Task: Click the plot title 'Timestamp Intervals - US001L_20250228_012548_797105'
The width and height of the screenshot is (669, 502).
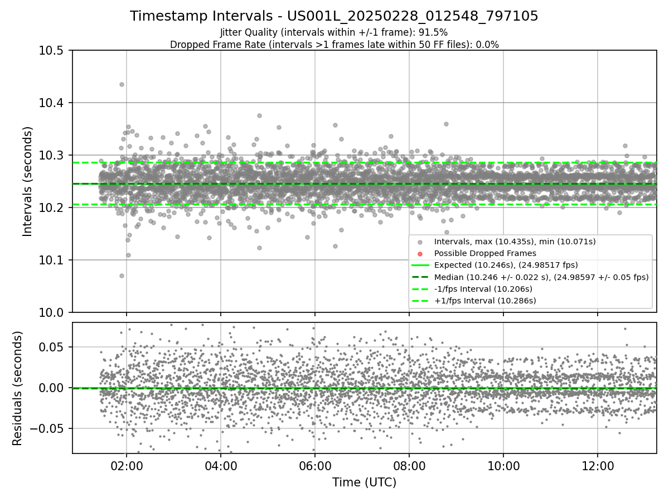Action: pyautogui.click(x=334, y=16)
